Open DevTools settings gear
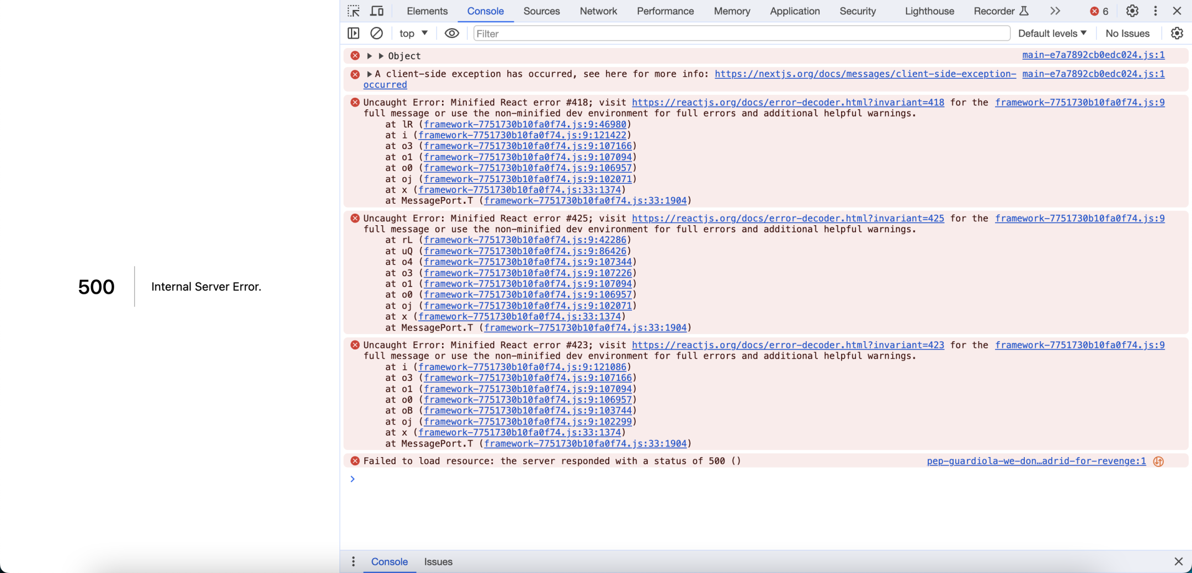 1131,10
